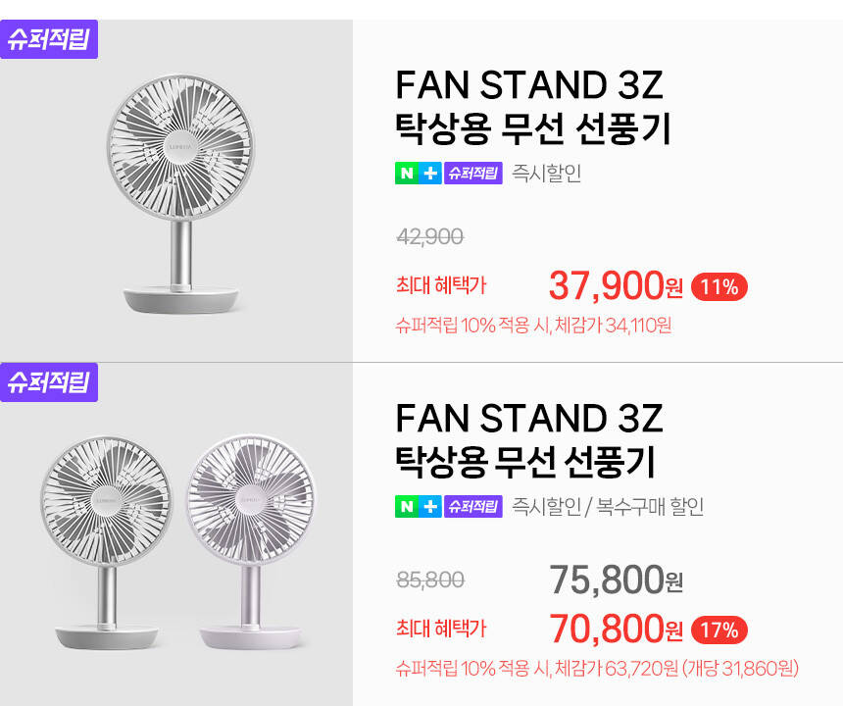
Task: Click the 체감가 34,110원 super-saving note
Action: pos(533,326)
